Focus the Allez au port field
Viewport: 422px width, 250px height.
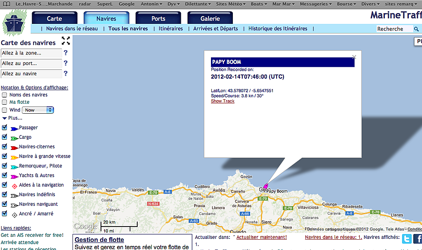pyautogui.click(x=31, y=63)
